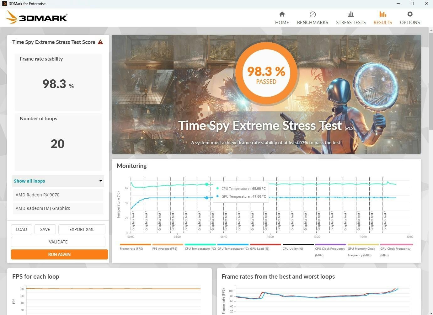Click the highlighted CPU temperature point on chart

(x=206, y=184)
